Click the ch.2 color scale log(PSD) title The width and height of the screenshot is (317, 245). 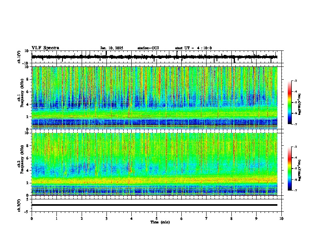pos(300,170)
